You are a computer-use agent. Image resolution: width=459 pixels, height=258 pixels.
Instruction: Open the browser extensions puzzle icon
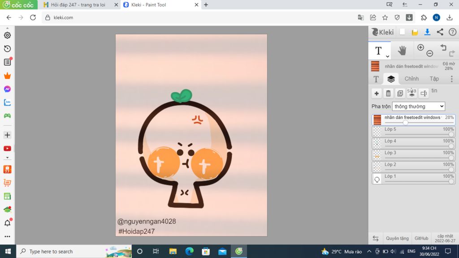[424, 17]
